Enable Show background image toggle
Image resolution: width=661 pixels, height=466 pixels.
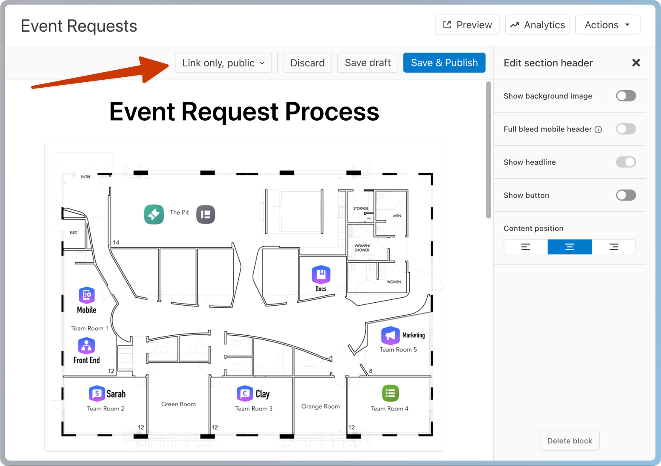click(x=626, y=96)
